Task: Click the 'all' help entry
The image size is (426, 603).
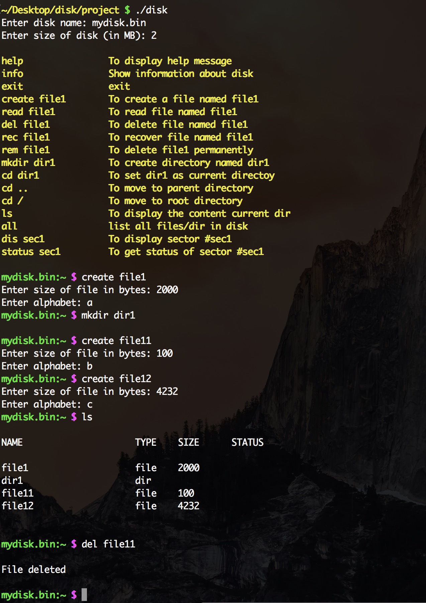Action: click(9, 226)
